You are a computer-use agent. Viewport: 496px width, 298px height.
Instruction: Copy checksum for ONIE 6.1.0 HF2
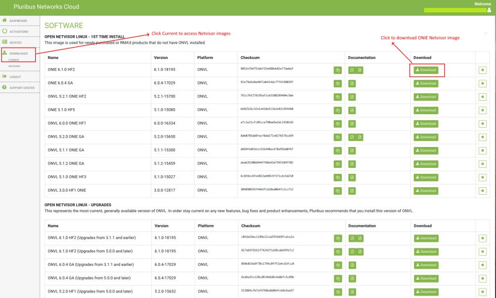click(x=337, y=70)
